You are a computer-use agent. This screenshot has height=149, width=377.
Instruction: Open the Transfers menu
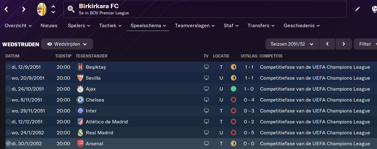[261, 26]
